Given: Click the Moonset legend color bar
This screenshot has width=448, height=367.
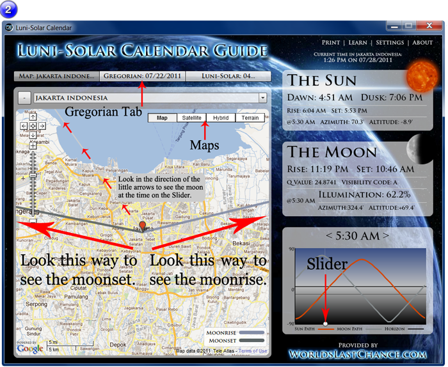Looking at the screenshot, I should (252, 340).
